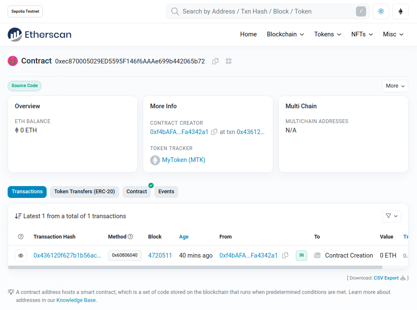Open transaction hash 0x436120f627b1b56ac...
417x310 pixels.
[67, 255]
